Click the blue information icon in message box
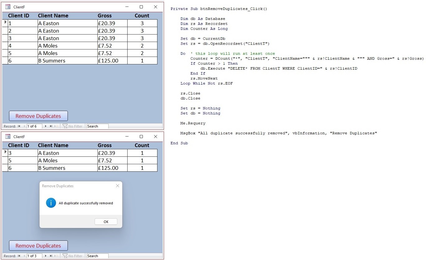 [51, 203]
